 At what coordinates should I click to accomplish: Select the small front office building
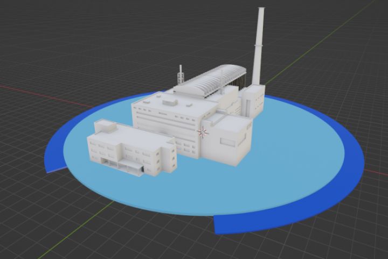coord(131,148)
